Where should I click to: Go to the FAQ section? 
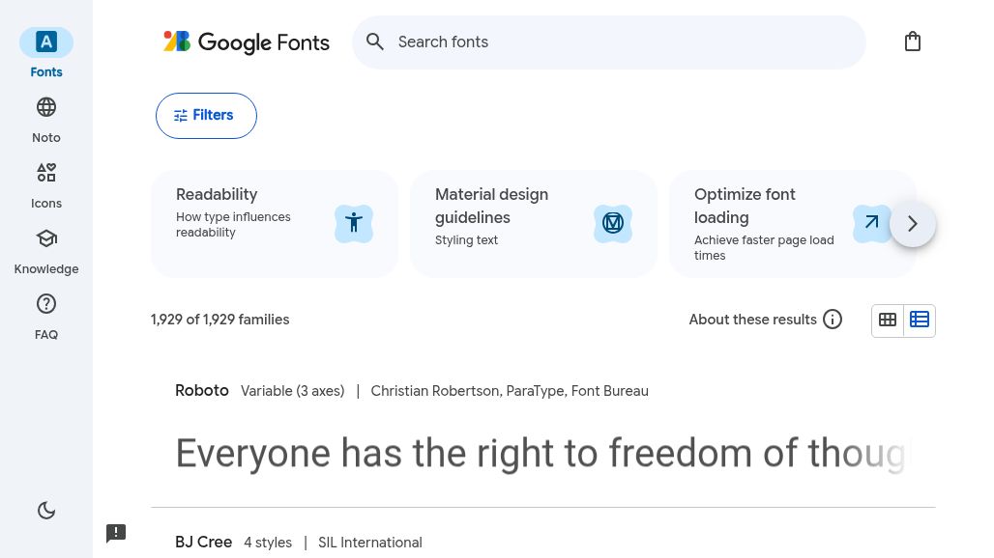pos(46,315)
